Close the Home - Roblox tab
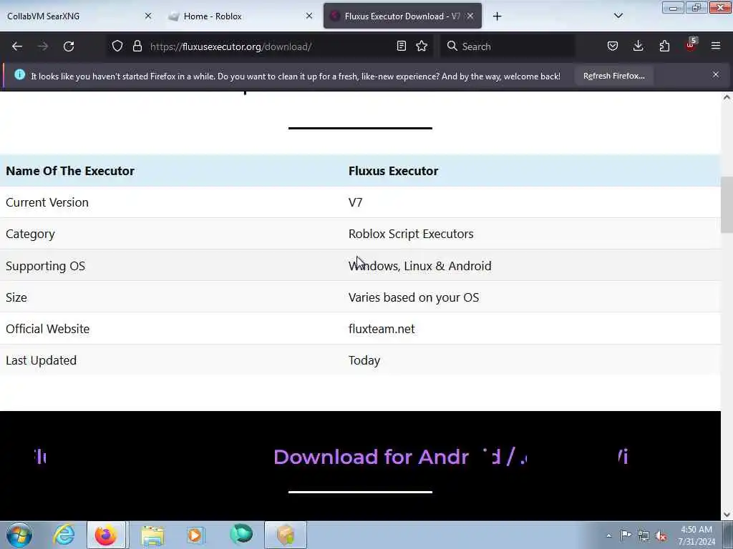 coord(309,16)
